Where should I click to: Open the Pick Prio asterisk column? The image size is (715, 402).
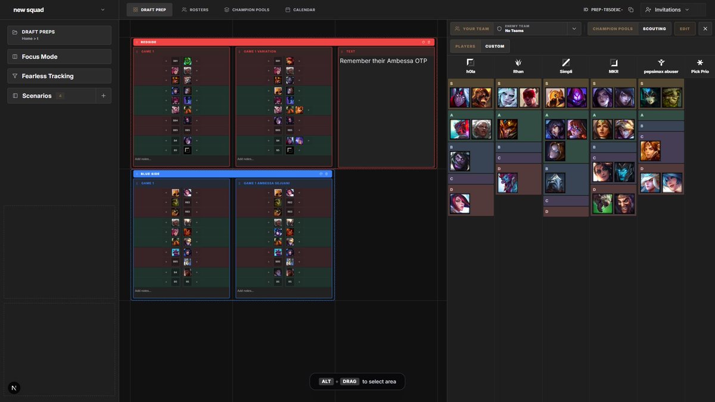coord(700,66)
